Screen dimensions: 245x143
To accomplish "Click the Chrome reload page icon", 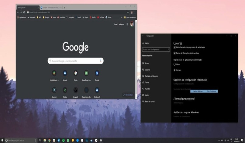I will [24, 12].
